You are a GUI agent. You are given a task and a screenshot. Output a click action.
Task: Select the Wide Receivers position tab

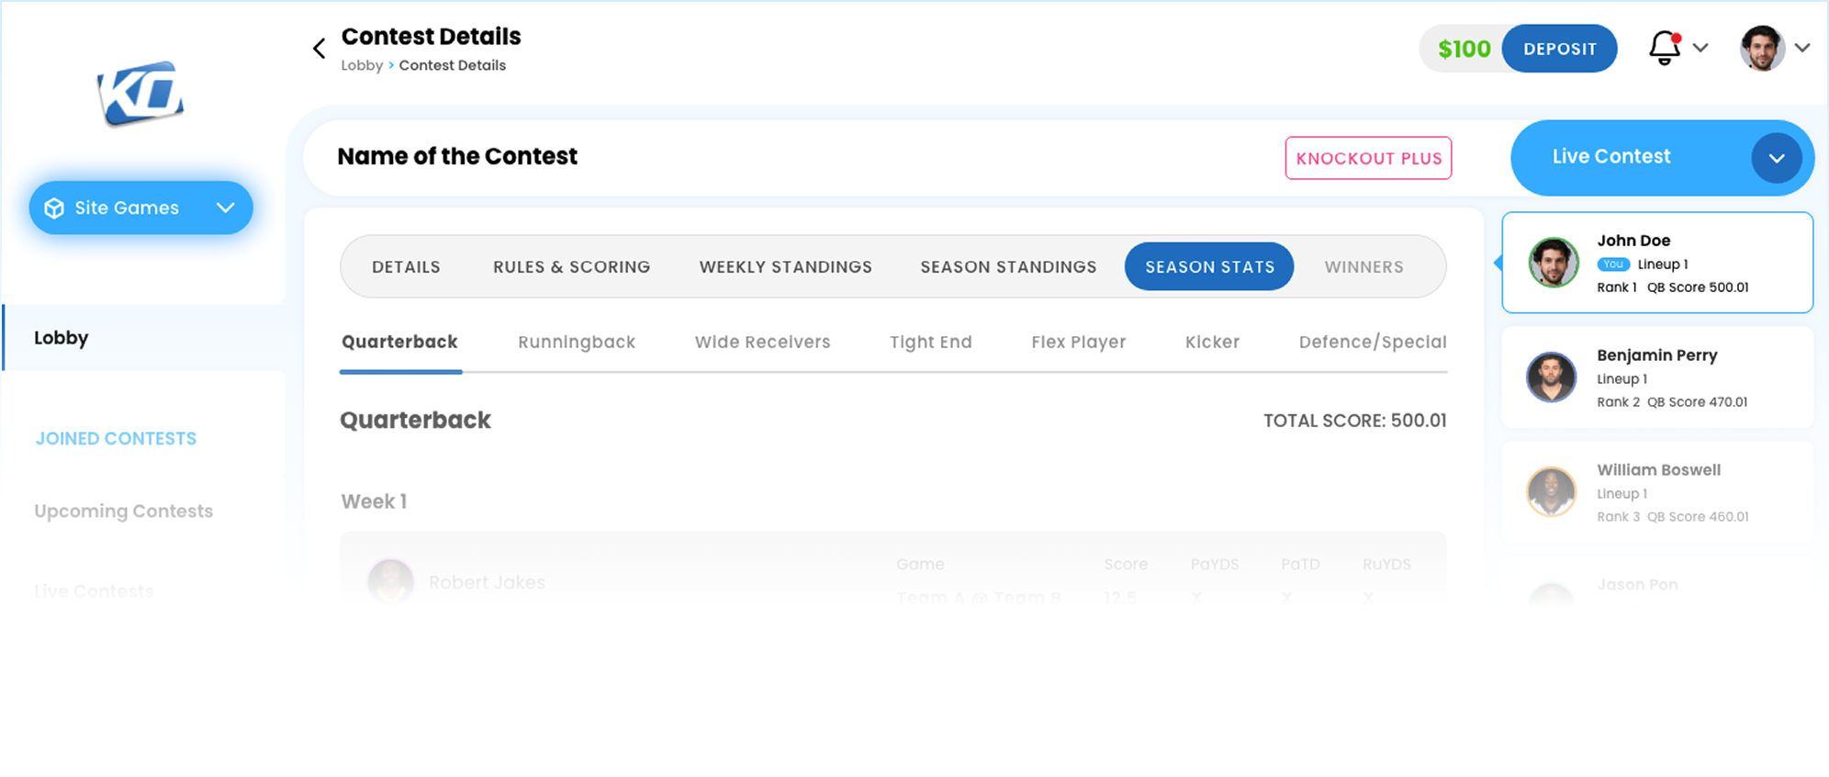point(762,343)
